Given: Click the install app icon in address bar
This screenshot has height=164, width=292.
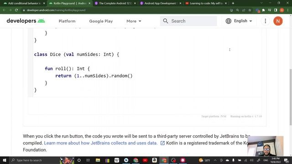Looking at the screenshot, I should [231, 10].
